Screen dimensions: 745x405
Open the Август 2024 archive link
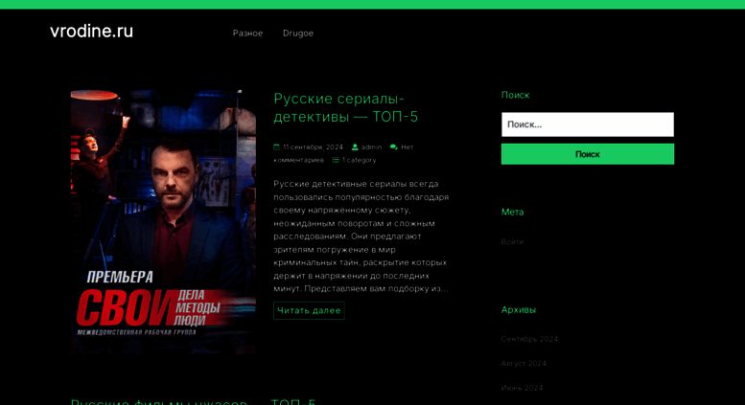pos(524,363)
